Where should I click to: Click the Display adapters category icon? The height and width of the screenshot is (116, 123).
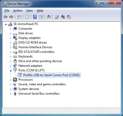pos(15,38)
